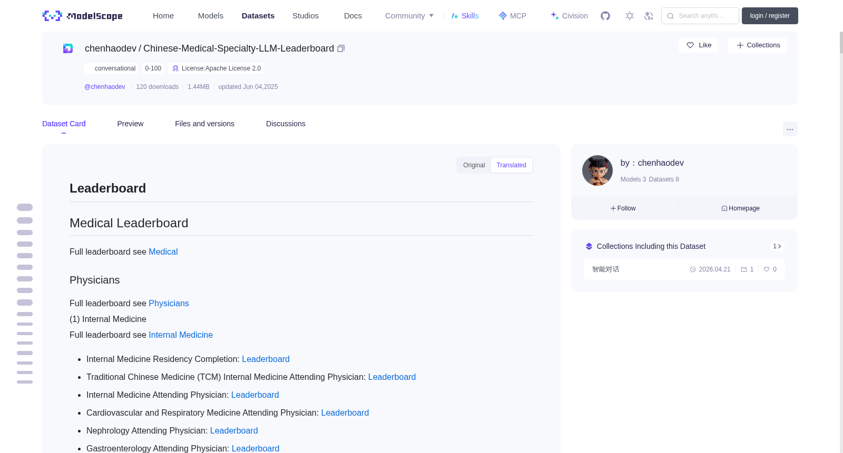The image size is (843, 453).
Task: Click the updated Jun 04,2025 text
Action: click(x=248, y=87)
